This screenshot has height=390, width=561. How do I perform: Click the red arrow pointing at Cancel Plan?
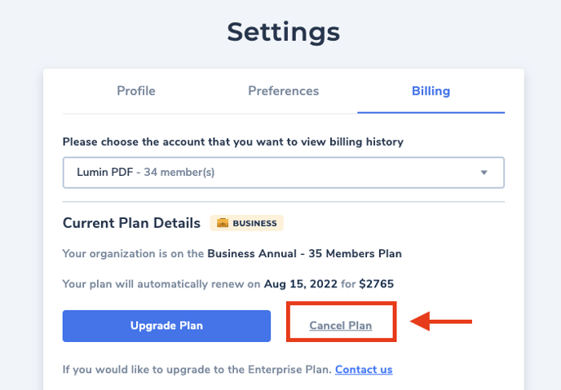[x=441, y=322]
